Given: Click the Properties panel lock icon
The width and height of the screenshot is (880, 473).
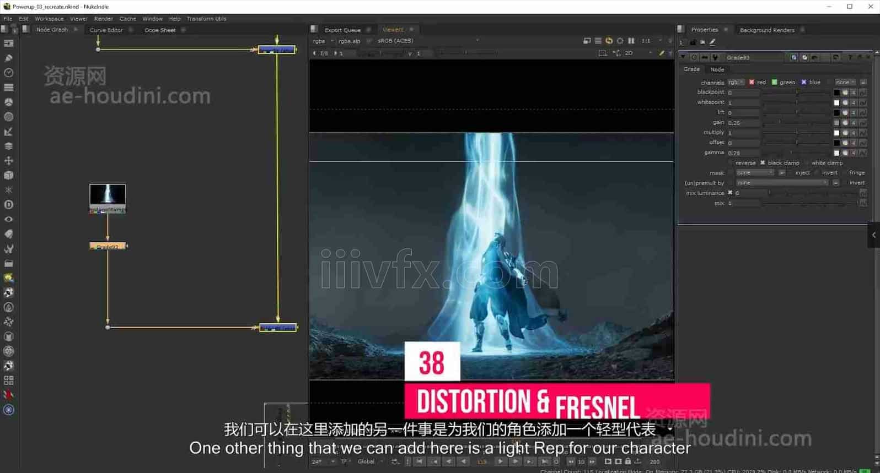Looking at the screenshot, I should click(x=693, y=42).
